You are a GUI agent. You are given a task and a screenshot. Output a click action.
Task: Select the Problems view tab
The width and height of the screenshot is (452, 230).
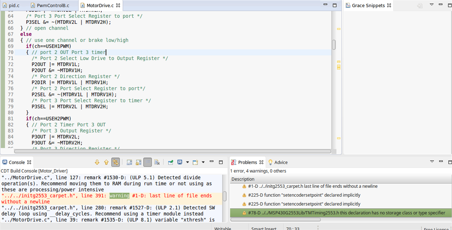pyautogui.click(x=247, y=162)
